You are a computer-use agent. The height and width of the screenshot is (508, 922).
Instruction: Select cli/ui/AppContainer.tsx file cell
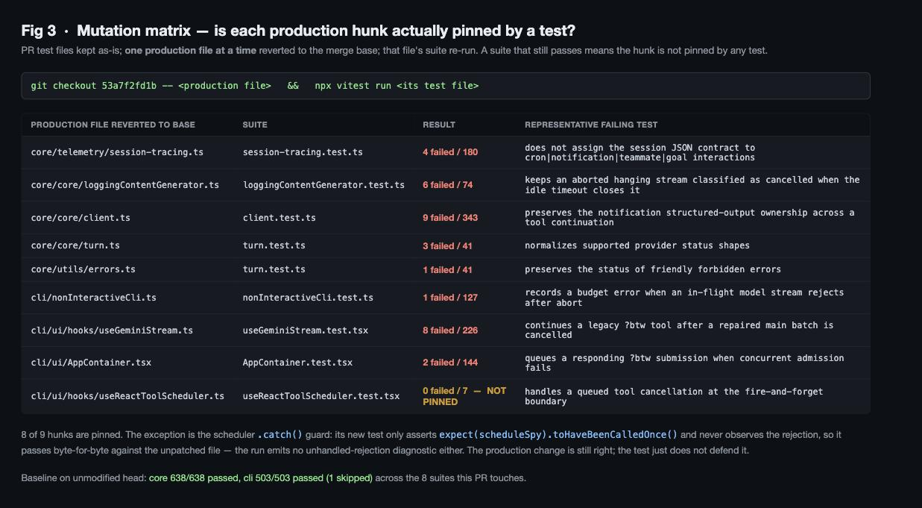[x=91, y=363]
